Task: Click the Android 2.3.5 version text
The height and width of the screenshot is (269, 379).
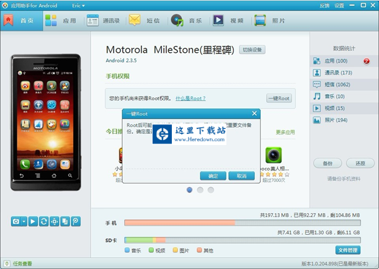Action: coord(121,60)
